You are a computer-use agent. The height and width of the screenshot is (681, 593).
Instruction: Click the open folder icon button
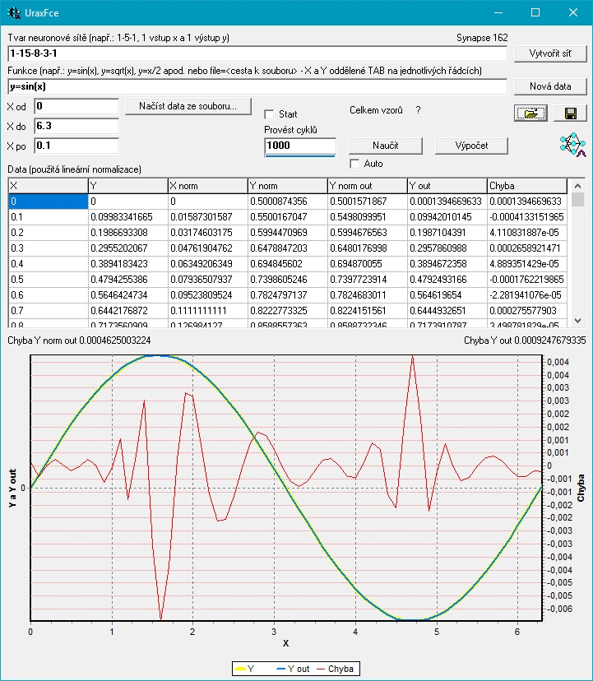(530, 113)
